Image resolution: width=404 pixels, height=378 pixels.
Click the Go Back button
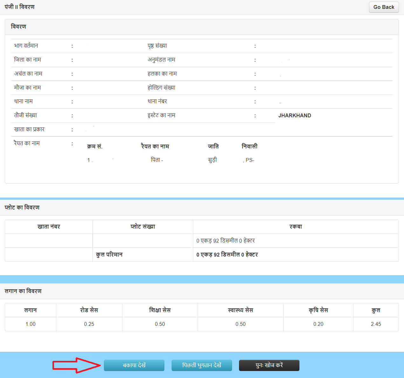pyautogui.click(x=384, y=7)
